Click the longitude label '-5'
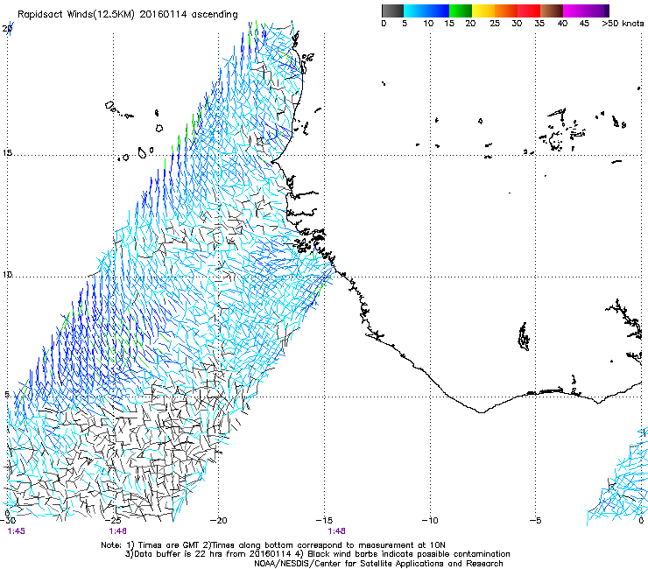648x569 pixels. (536, 520)
